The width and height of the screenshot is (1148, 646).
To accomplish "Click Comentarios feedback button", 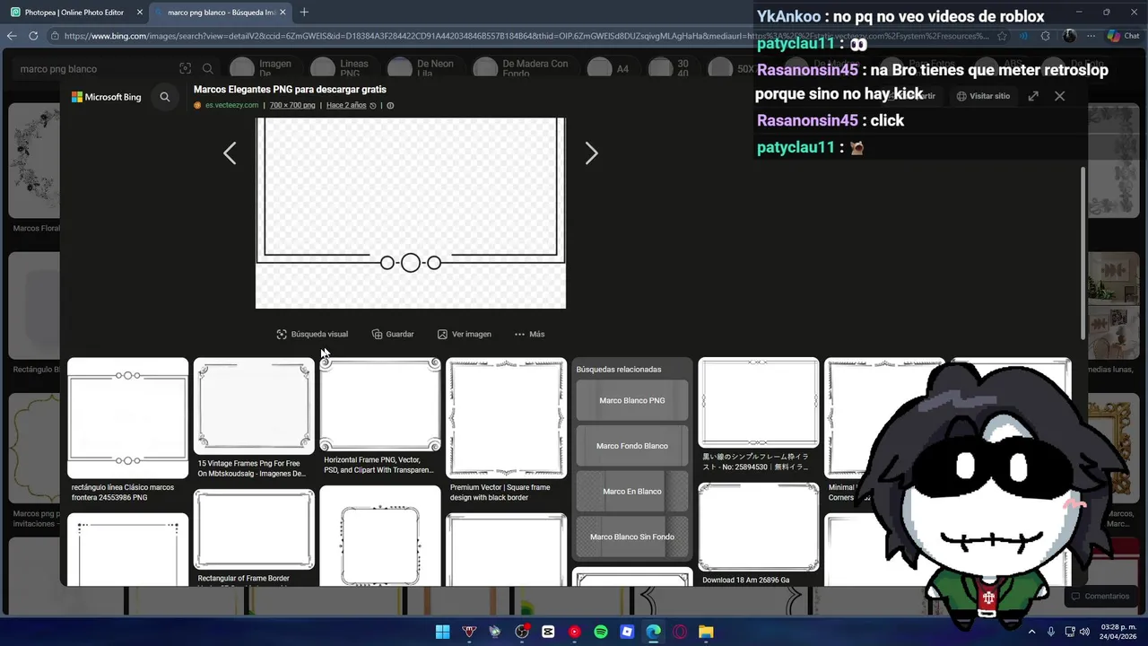I will [1100, 596].
